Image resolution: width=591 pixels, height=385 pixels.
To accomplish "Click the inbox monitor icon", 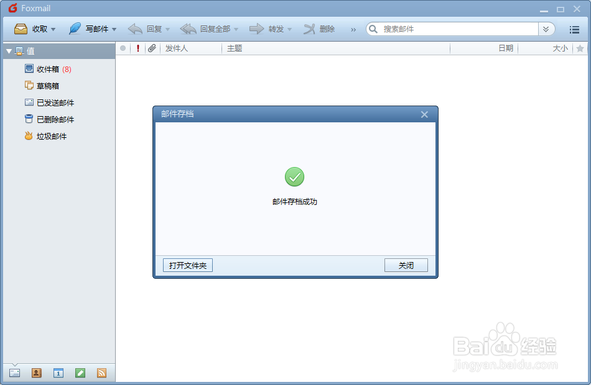I will click(x=29, y=68).
